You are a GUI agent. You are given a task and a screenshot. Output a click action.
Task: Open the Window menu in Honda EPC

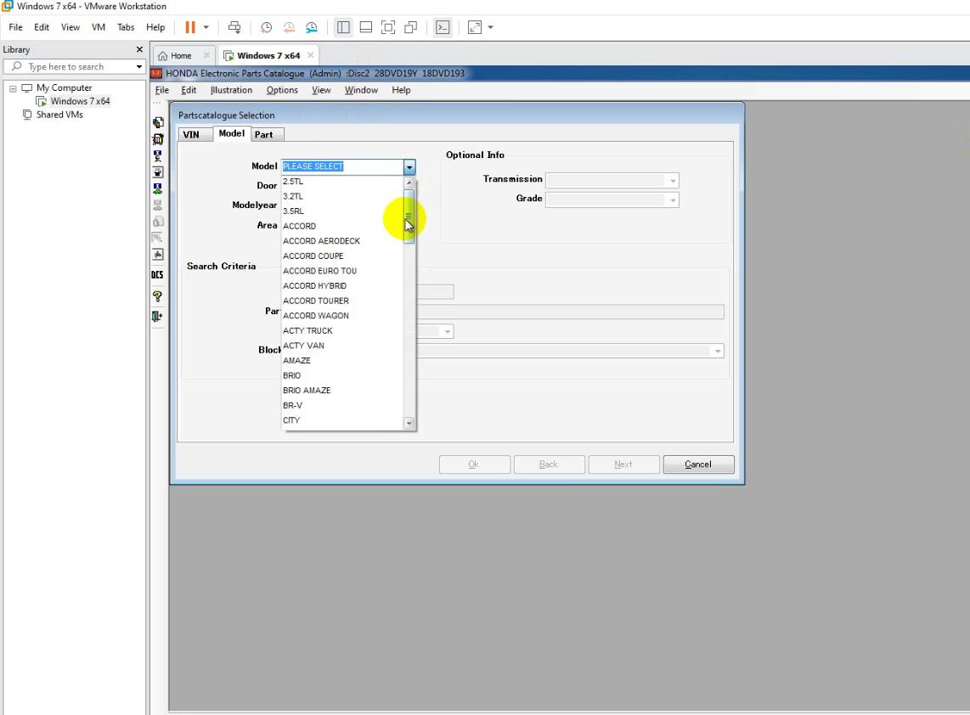click(361, 90)
